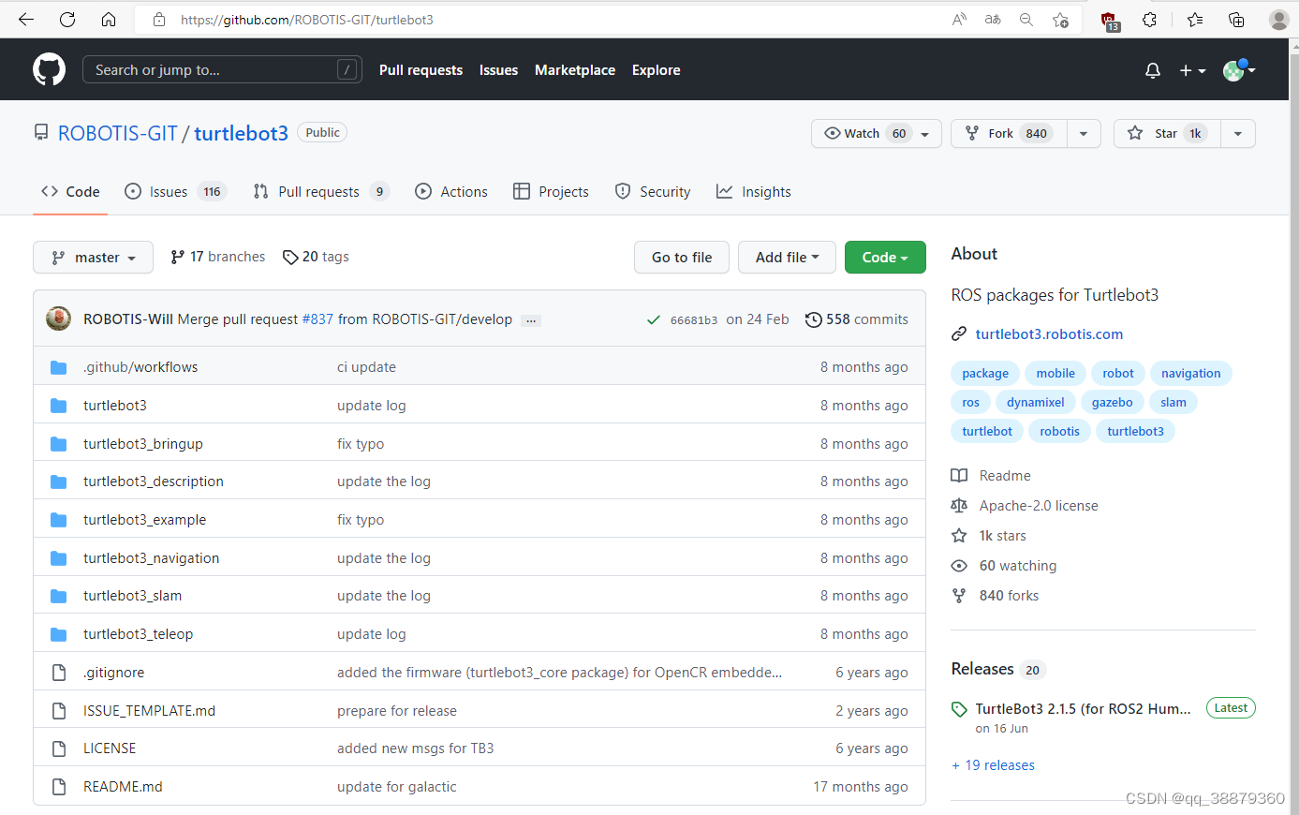
Task: Open the turtlebot3.robotis.com link
Action: click(x=1049, y=333)
